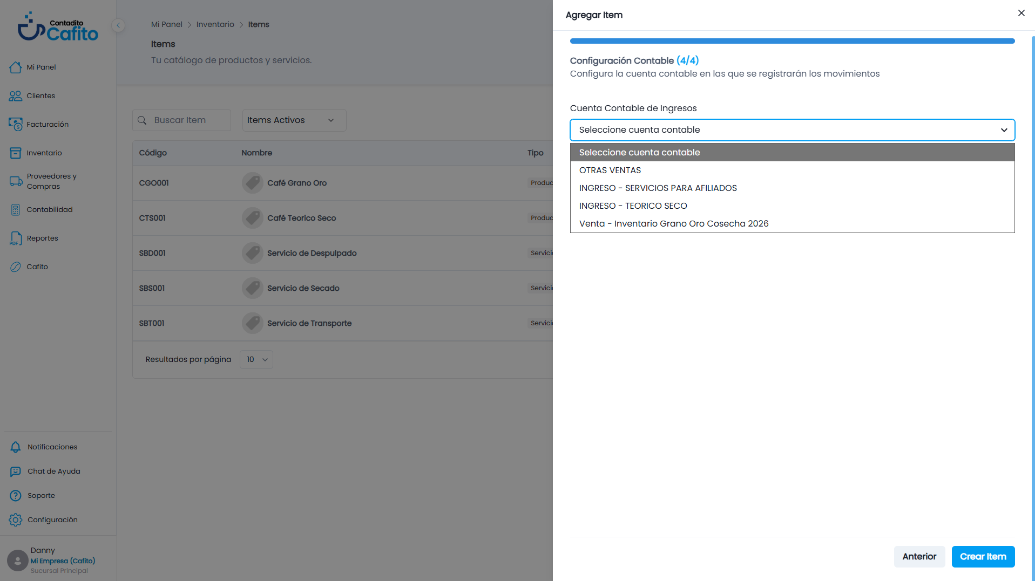Click the Mi Panel house icon
This screenshot has width=1035, height=581.
click(x=15, y=67)
